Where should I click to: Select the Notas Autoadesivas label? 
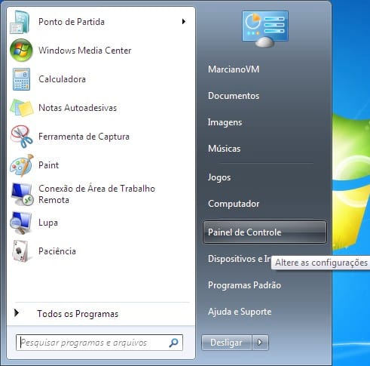[x=78, y=108]
